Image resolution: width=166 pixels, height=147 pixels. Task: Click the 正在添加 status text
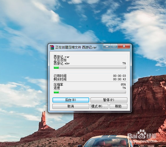[60, 60]
